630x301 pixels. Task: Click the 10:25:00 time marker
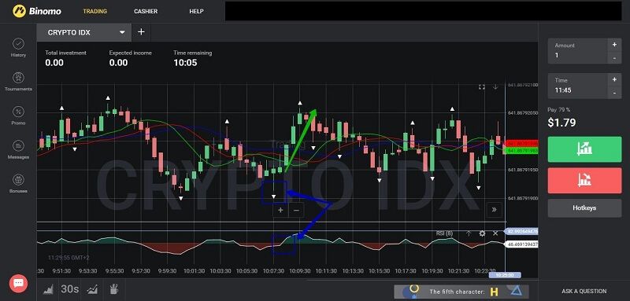(505, 275)
